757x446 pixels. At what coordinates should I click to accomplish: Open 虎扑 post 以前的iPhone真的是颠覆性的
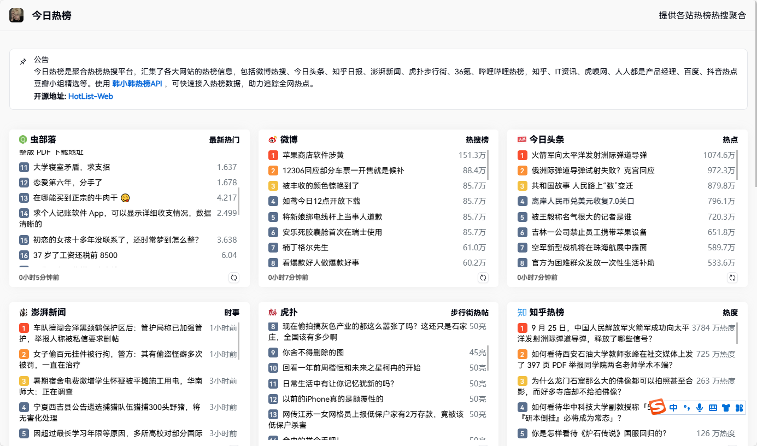coord(333,399)
